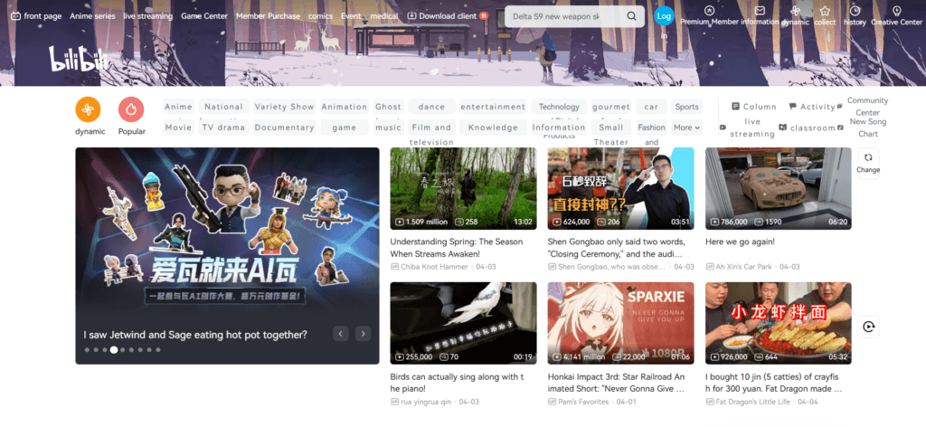Screen dimensions: 926x427
Task: Select the gourmet category tag
Action: [611, 107]
